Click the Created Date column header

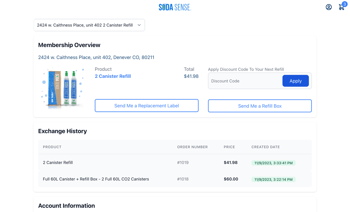pyautogui.click(x=265, y=147)
